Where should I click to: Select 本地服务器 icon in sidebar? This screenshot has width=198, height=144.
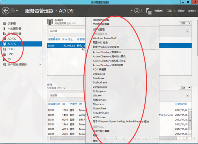4,28
